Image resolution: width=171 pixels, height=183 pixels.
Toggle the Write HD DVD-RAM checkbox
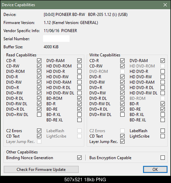(x=163, y=82)
